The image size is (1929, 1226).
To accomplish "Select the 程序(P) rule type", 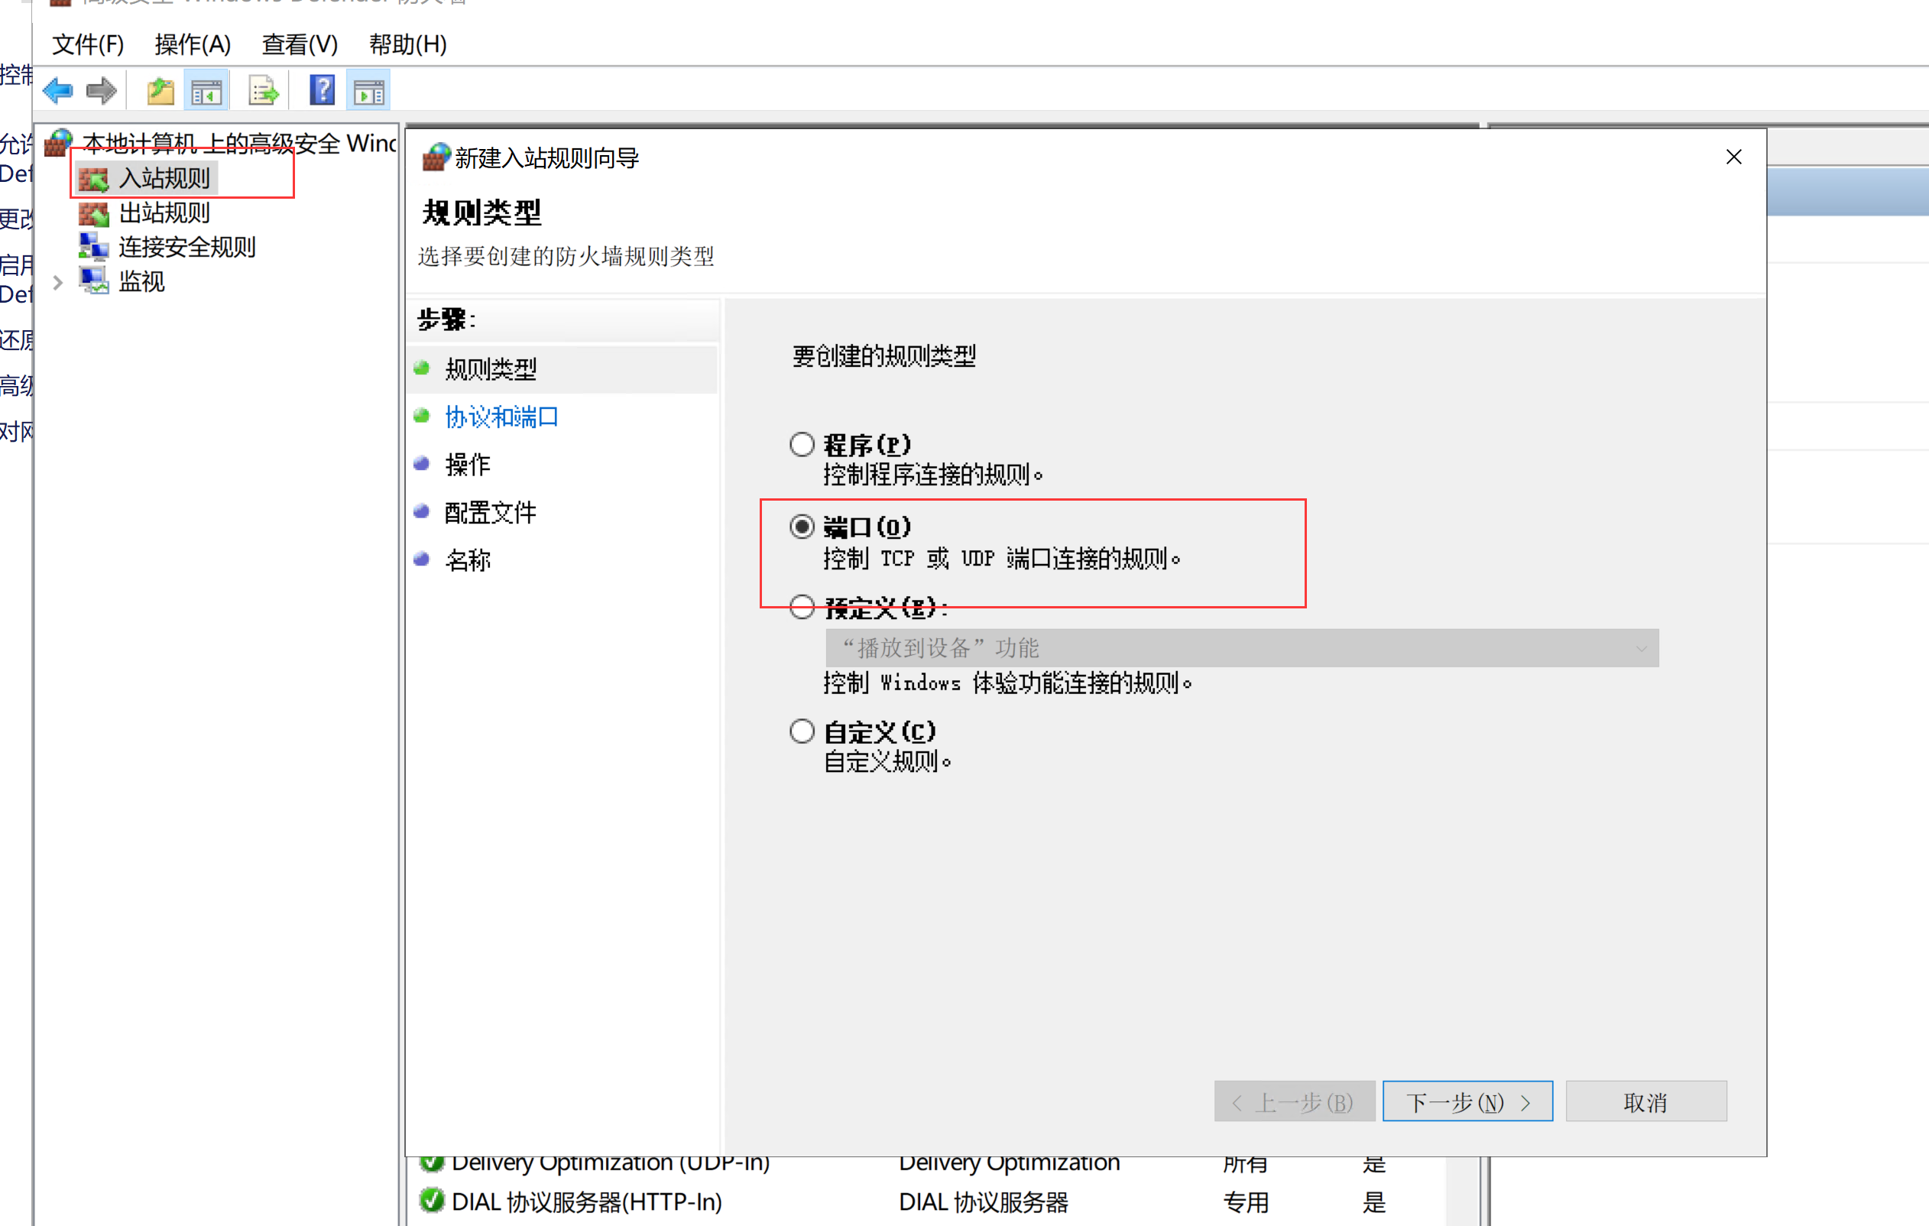I will point(801,443).
